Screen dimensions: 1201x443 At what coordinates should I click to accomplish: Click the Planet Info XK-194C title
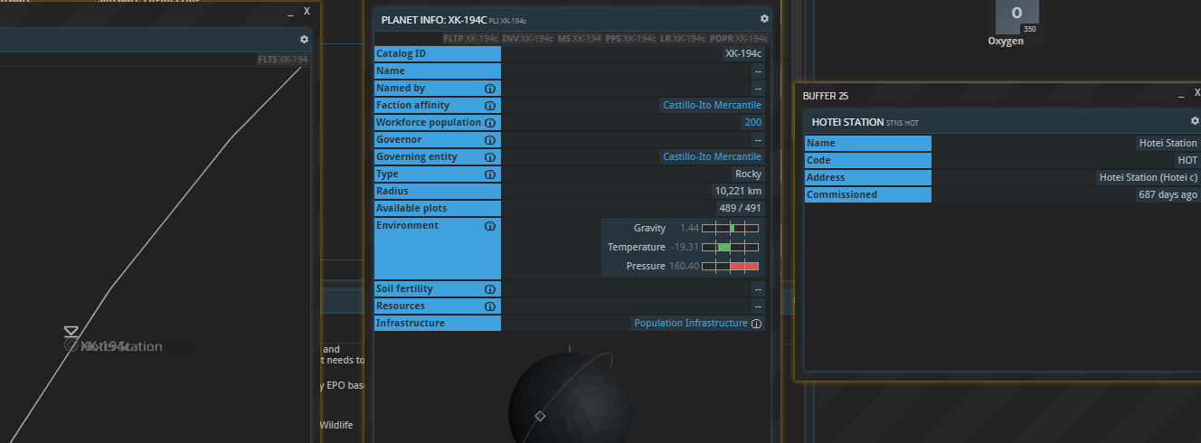pos(434,19)
